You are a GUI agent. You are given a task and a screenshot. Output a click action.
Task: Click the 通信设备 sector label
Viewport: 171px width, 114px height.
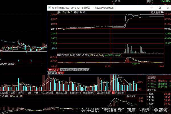(x=151, y=90)
